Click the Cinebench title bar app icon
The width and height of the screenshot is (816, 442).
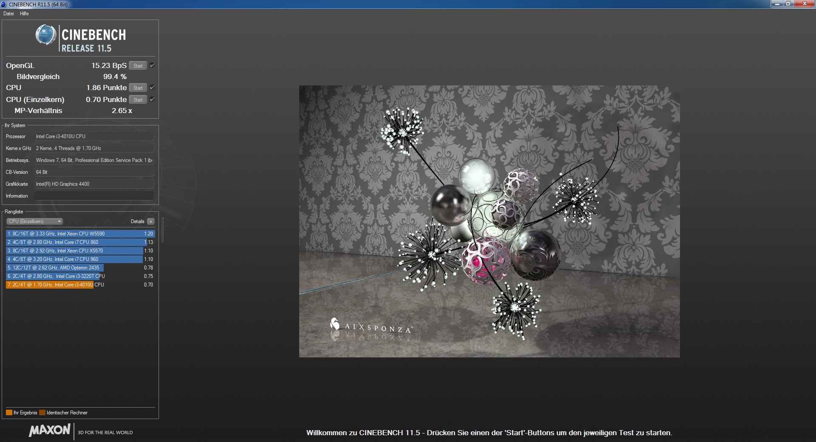click(4, 4)
